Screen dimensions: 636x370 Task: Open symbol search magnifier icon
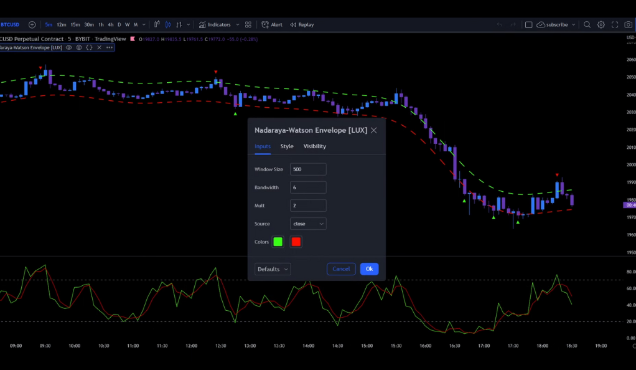pos(587,25)
